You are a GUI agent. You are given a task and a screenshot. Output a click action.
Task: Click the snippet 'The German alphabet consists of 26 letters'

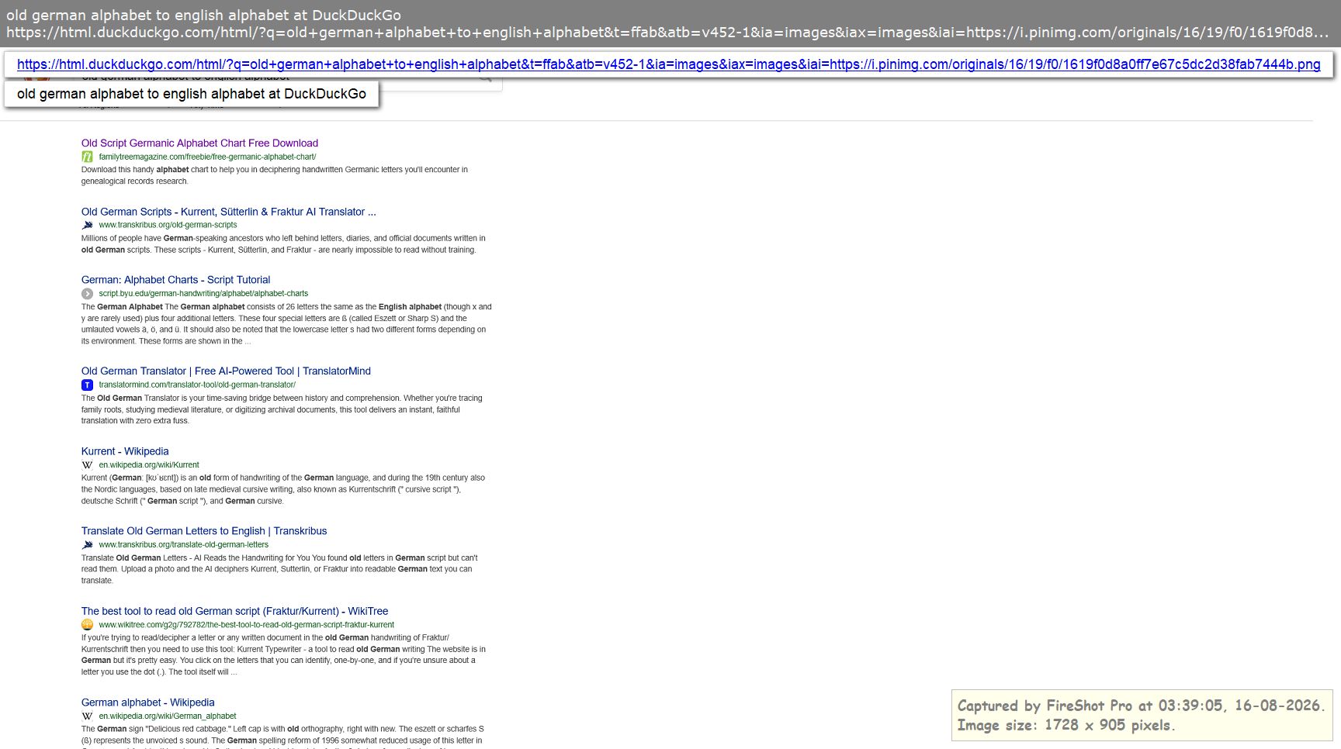[x=286, y=324]
